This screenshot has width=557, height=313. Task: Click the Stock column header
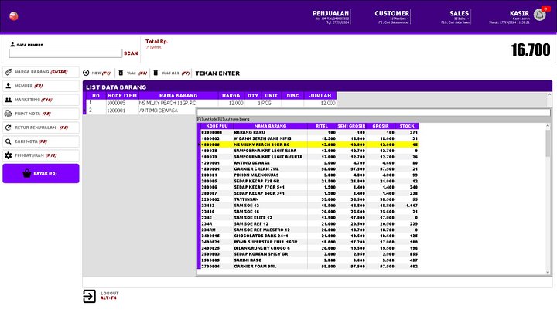coord(407,126)
